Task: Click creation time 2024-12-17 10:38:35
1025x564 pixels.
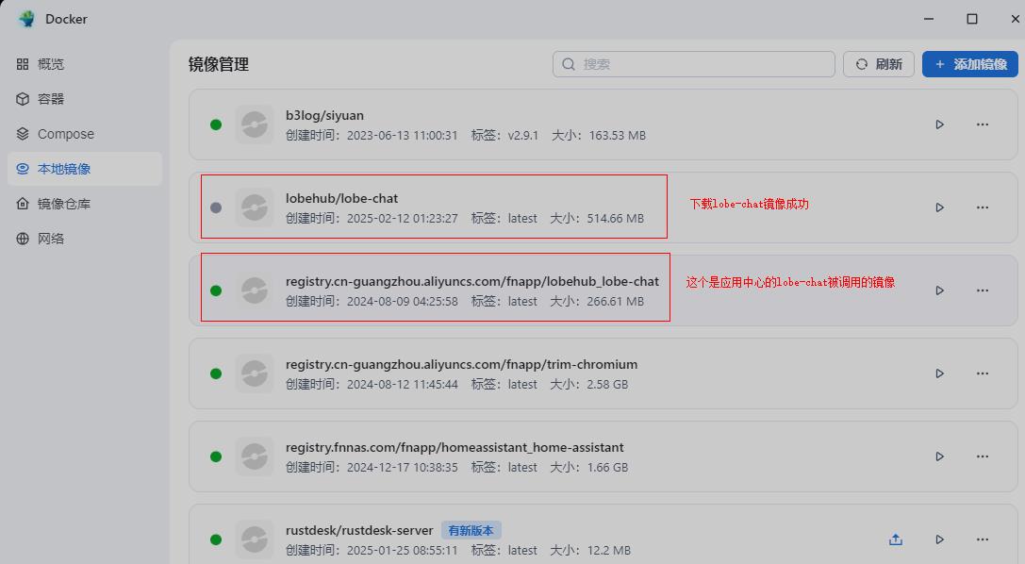Action: tap(402, 467)
